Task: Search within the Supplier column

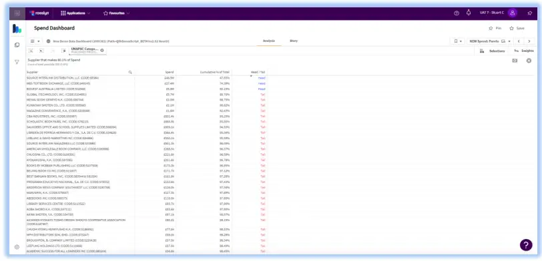Action: (130, 72)
